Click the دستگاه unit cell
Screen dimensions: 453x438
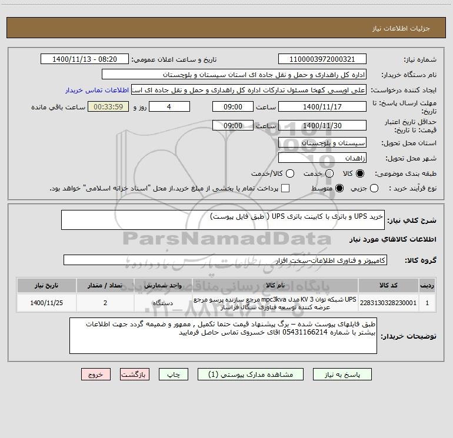(x=163, y=303)
